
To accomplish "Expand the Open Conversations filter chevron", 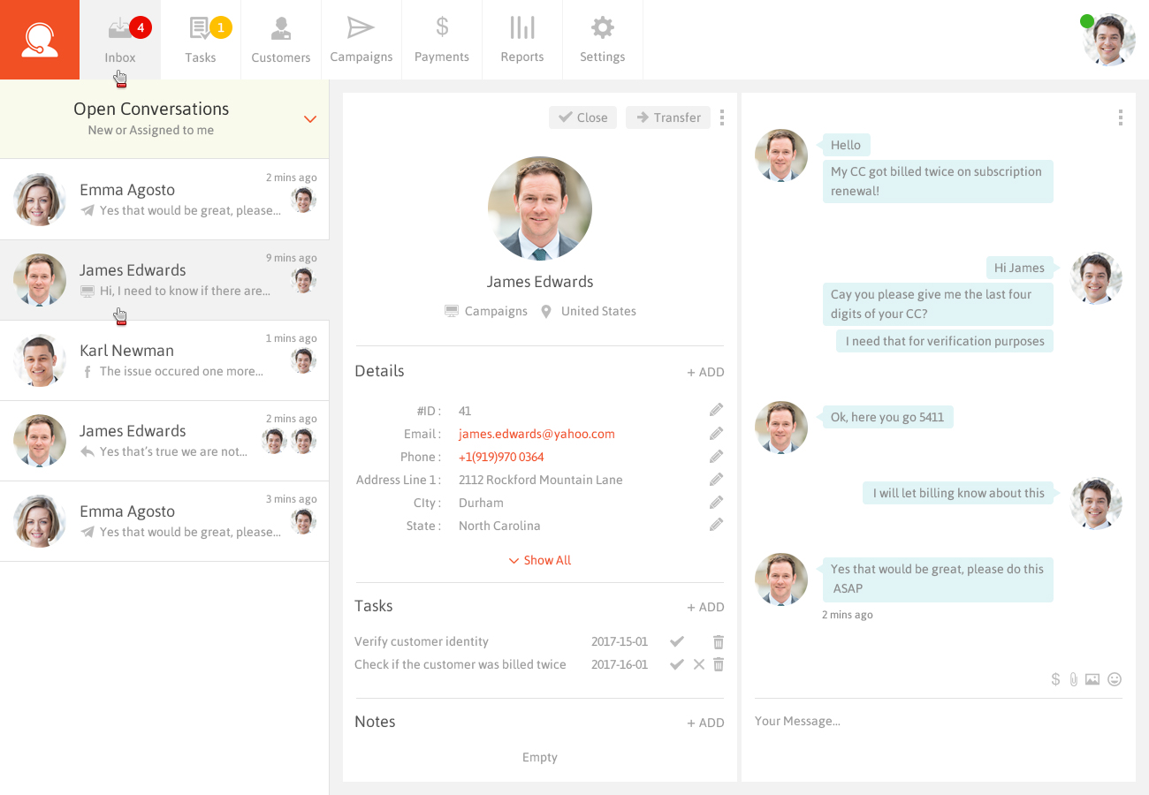I will click(310, 119).
